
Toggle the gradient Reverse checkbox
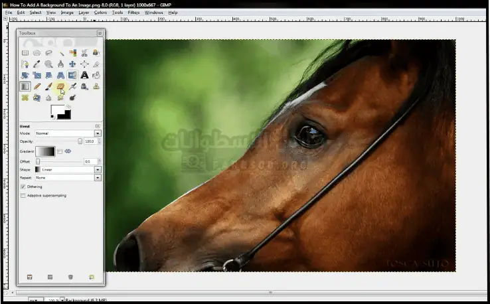60,151
